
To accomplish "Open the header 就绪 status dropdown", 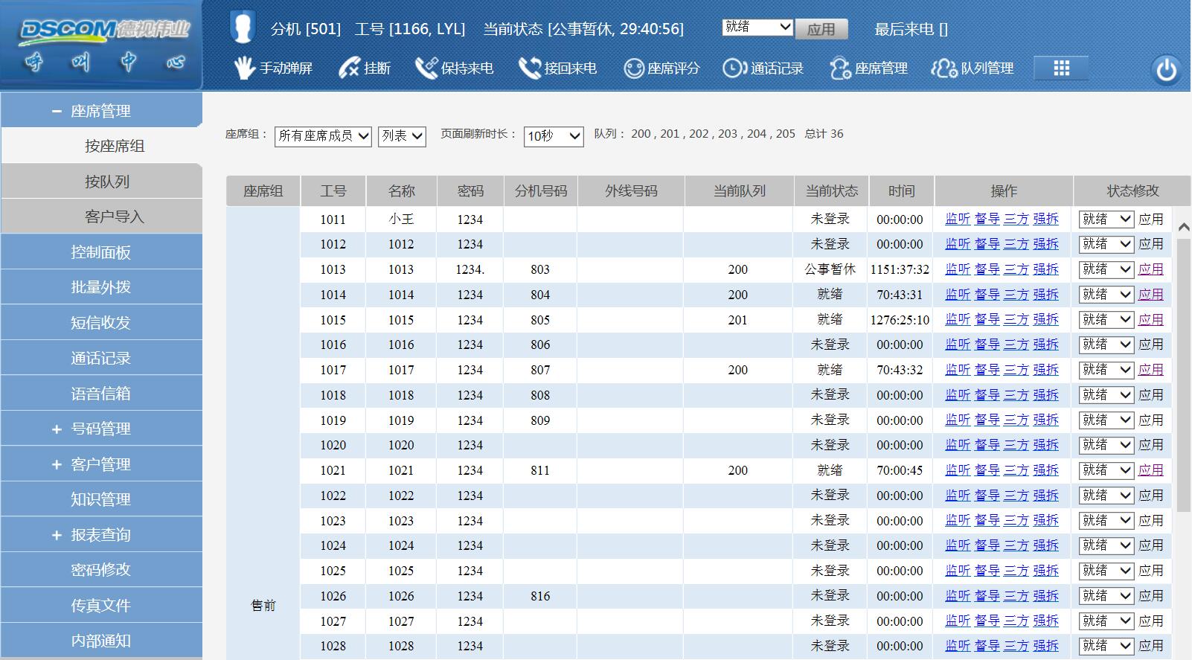I will click(x=757, y=28).
